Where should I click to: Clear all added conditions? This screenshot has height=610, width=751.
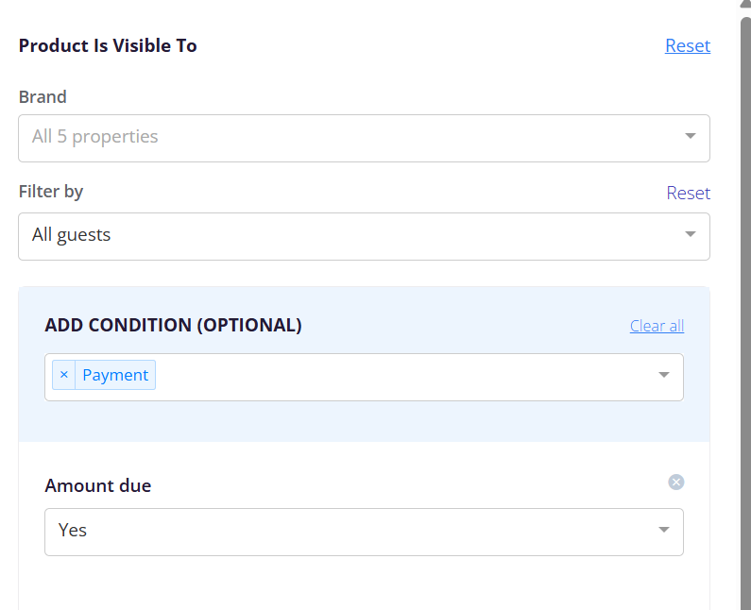(x=657, y=326)
